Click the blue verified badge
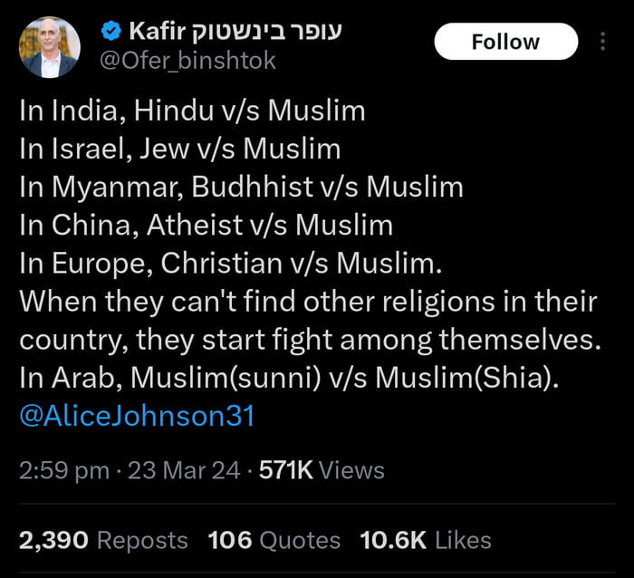634x578 pixels. [x=111, y=32]
